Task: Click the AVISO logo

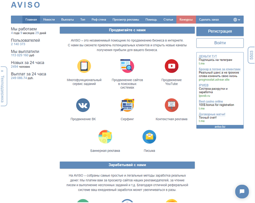Action: point(25,5)
